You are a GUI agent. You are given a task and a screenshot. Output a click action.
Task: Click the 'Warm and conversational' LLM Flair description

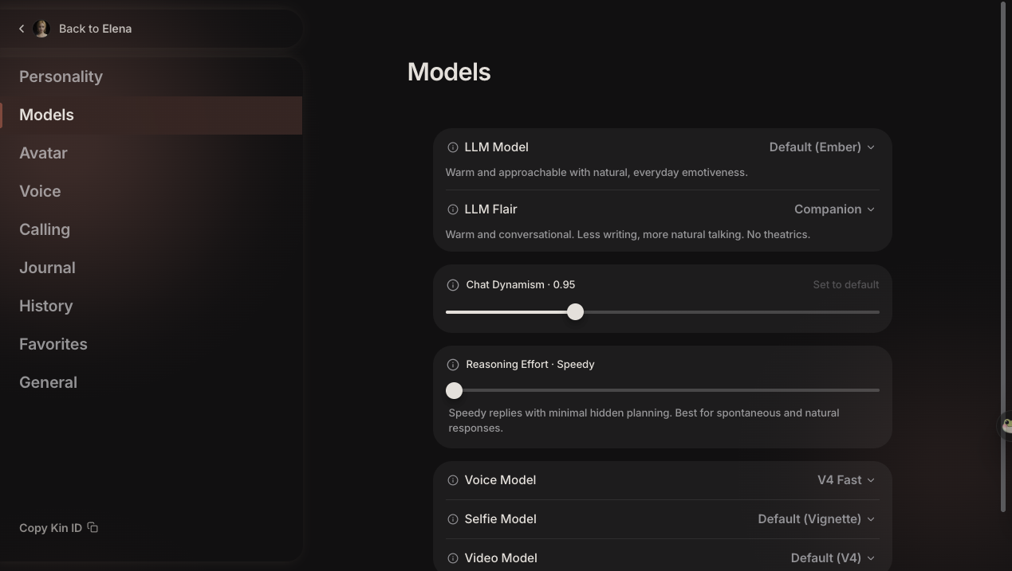click(x=628, y=234)
